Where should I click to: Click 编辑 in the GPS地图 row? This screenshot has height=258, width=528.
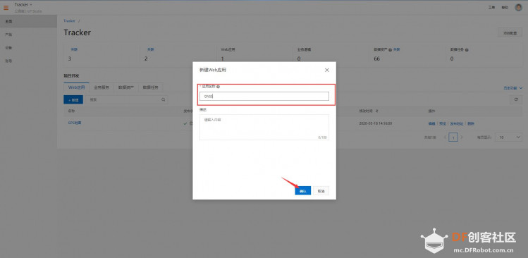coord(431,123)
